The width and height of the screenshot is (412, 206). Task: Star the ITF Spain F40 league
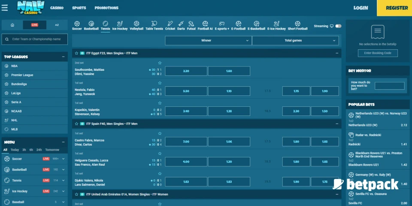tap(76, 124)
